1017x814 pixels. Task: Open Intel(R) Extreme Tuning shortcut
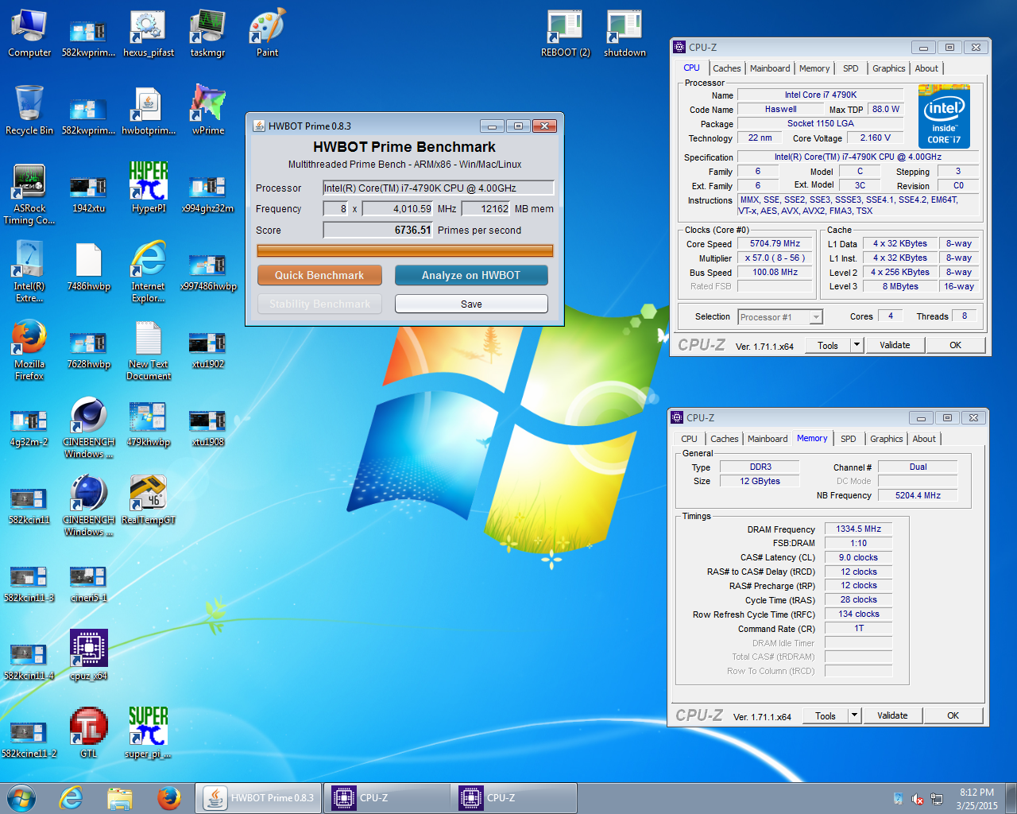click(29, 272)
